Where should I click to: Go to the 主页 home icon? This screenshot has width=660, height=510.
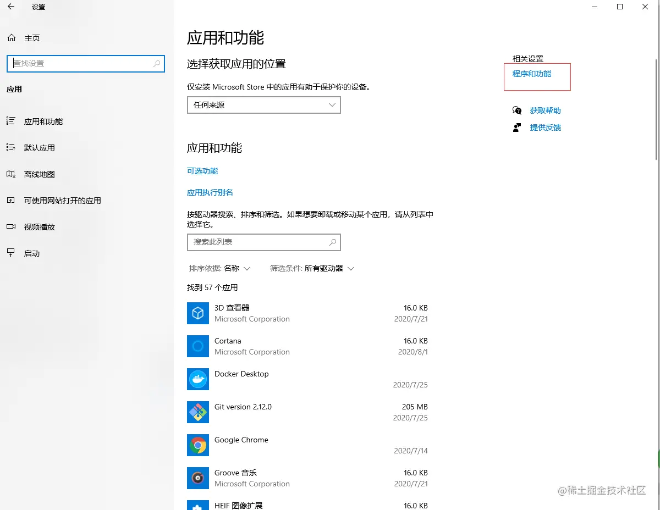11,38
